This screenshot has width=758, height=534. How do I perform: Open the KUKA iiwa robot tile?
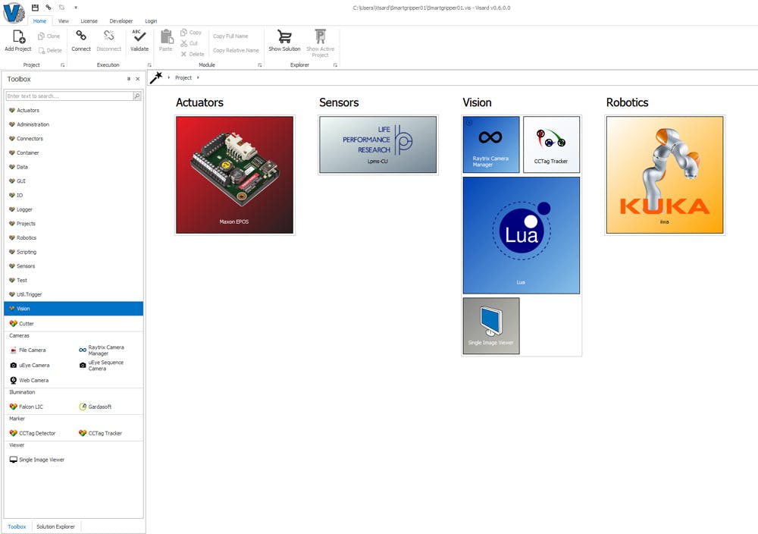[665, 174]
